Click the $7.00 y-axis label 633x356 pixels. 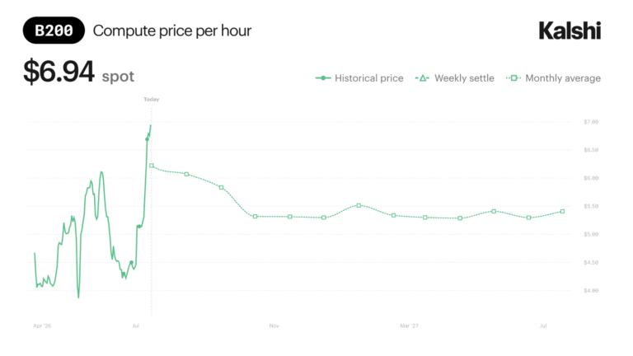tap(591, 121)
